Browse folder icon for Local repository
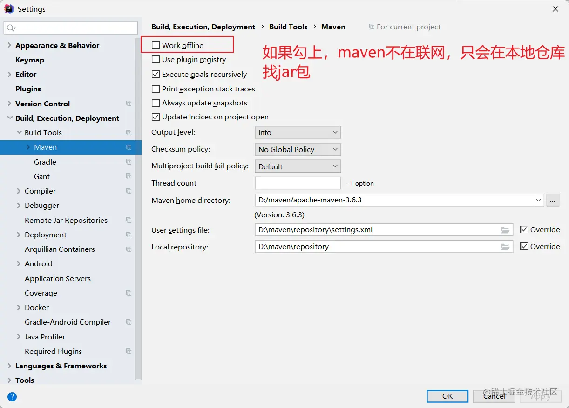This screenshot has height=408, width=569. 505,247
